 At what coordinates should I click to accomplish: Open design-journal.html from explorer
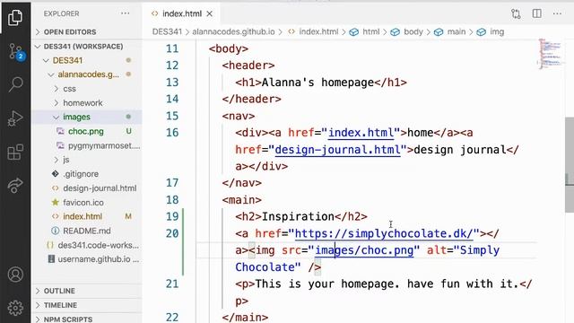pos(87,188)
